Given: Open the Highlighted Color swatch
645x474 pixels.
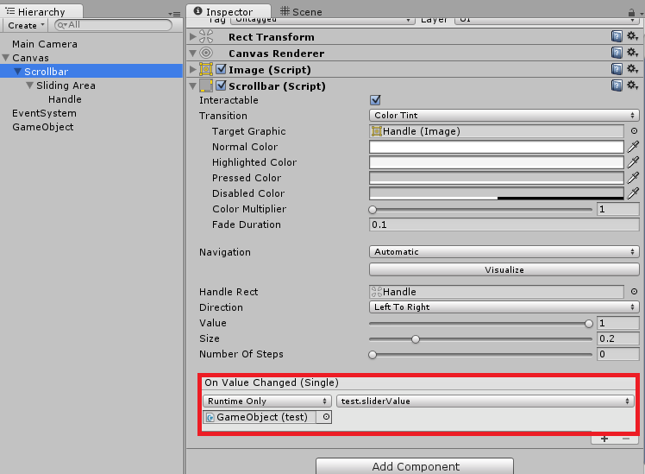Looking at the screenshot, I should point(497,162).
